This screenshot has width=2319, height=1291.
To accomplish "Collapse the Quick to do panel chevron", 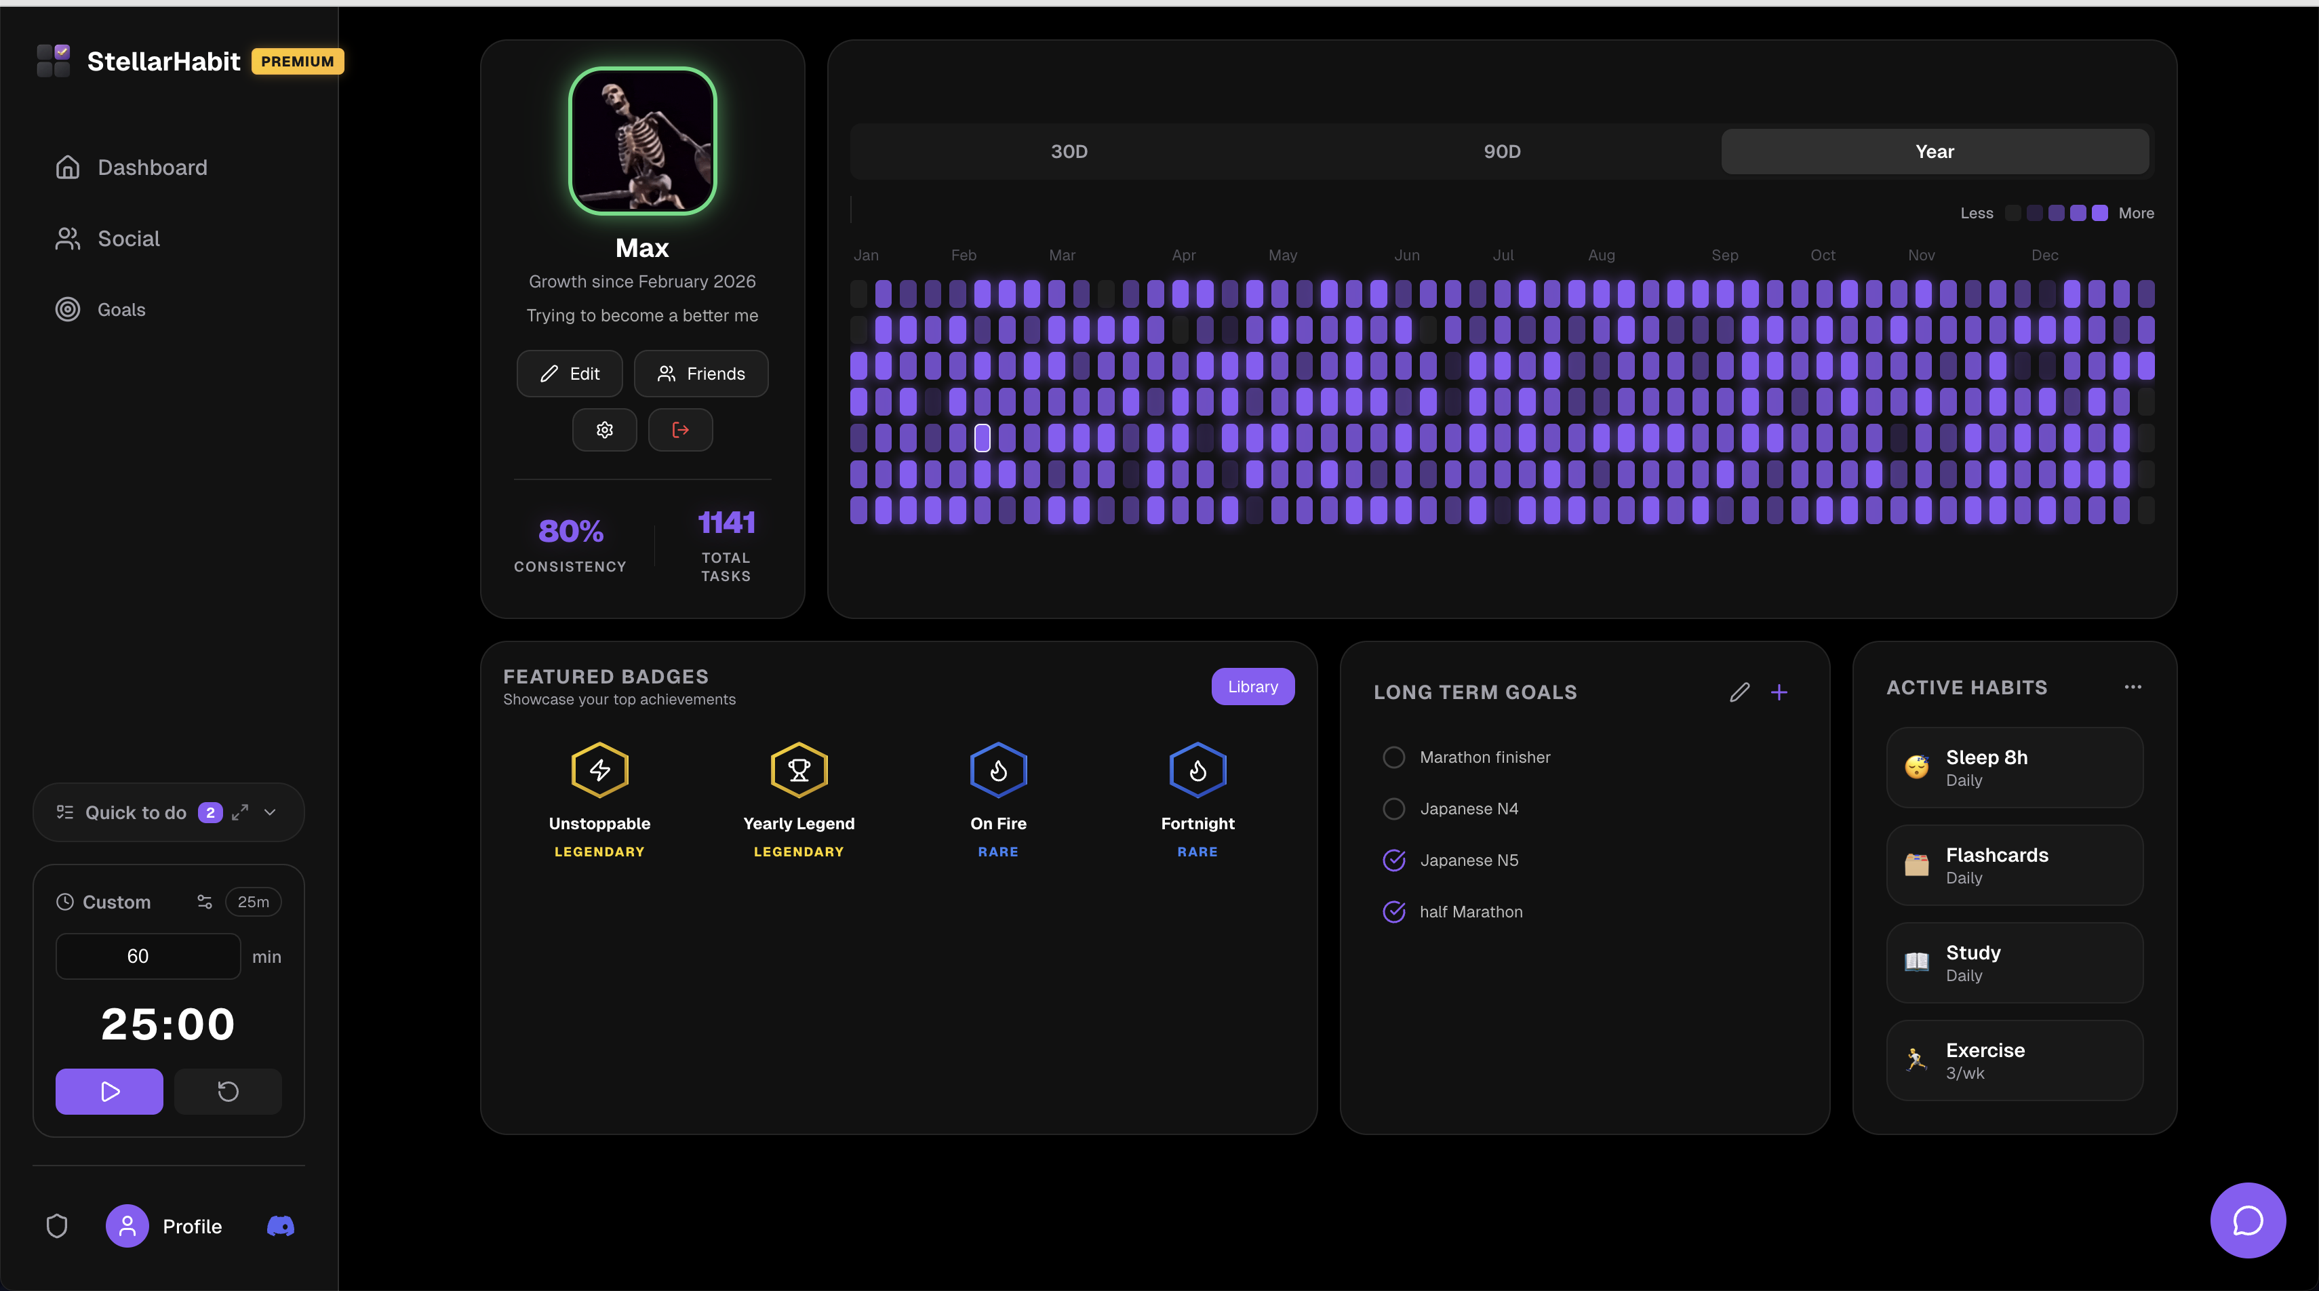I will pos(270,811).
